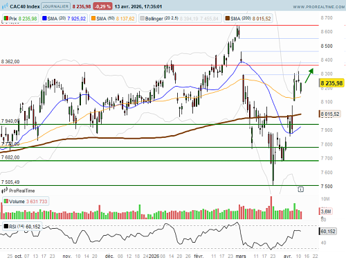The image size is (346, 260).
Task: Click the nov. month label on time axis
Action: point(67,256)
